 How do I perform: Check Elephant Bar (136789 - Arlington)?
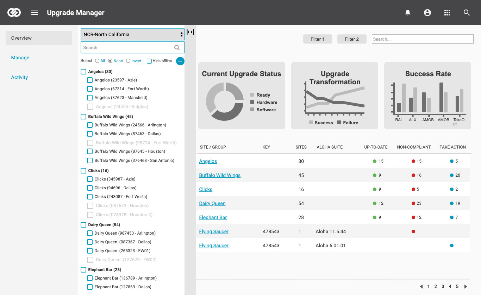click(90, 278)
